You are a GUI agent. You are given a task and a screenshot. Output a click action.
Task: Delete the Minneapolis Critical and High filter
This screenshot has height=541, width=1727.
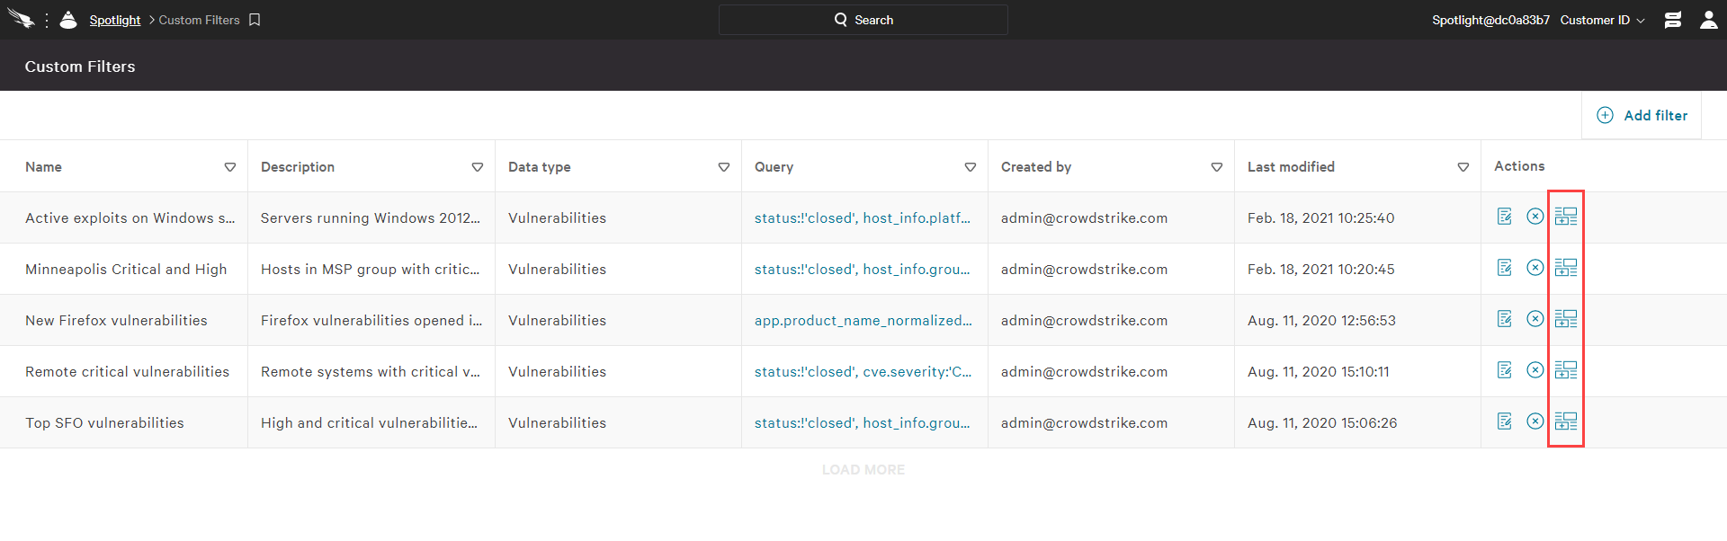coord(1535,268)
